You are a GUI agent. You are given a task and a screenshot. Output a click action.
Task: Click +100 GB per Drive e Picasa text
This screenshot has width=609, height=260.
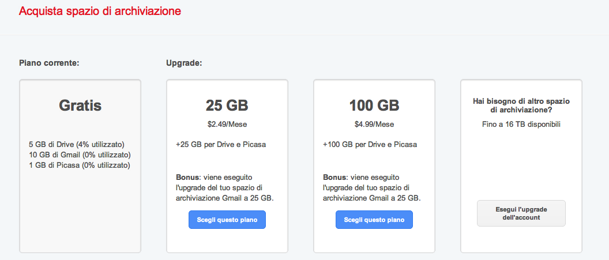(370, 145)
